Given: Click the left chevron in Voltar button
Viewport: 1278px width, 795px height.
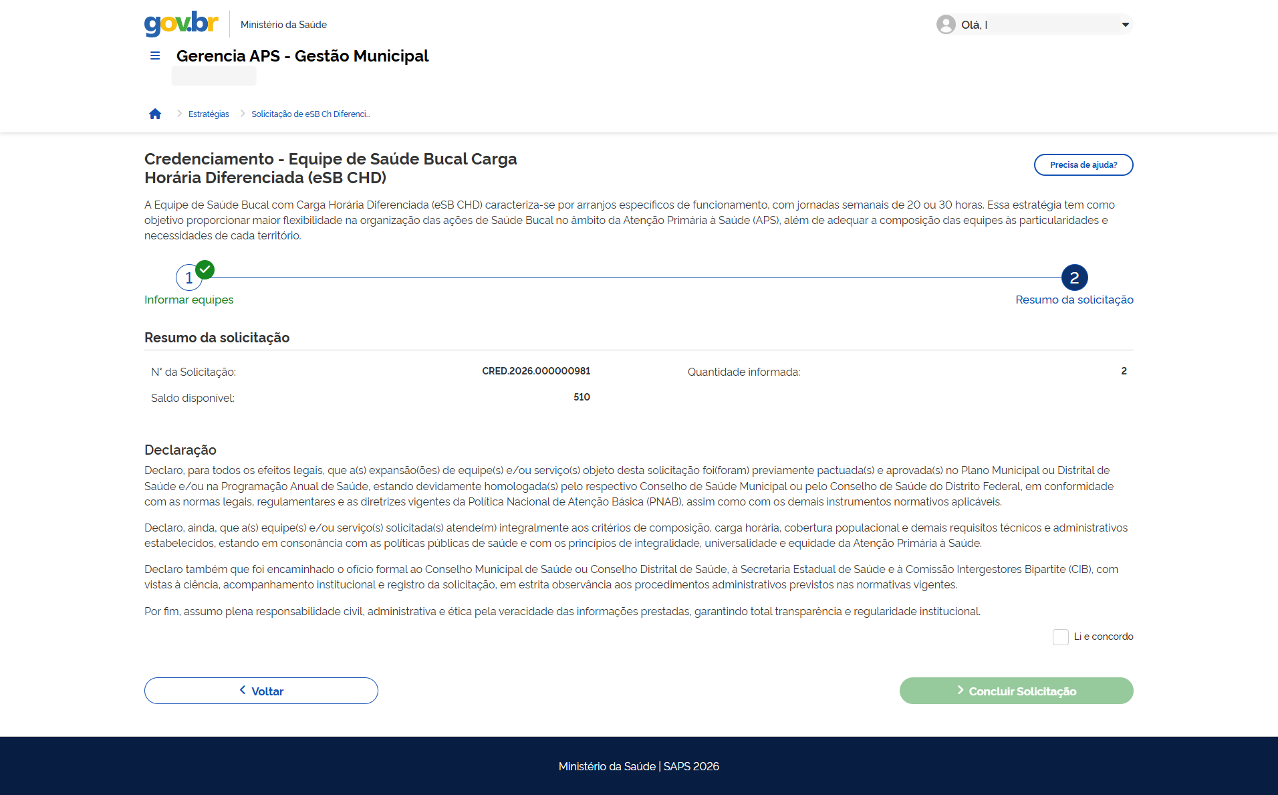Looking at the screenshot, I should coord(243,690).
